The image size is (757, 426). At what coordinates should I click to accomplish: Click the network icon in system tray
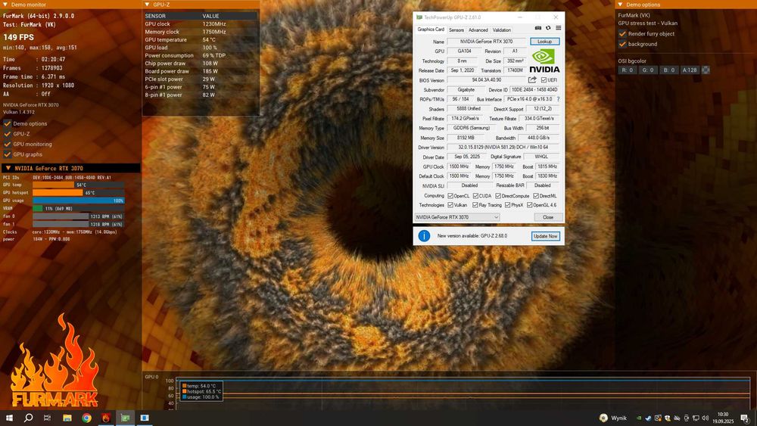point(696,418)
